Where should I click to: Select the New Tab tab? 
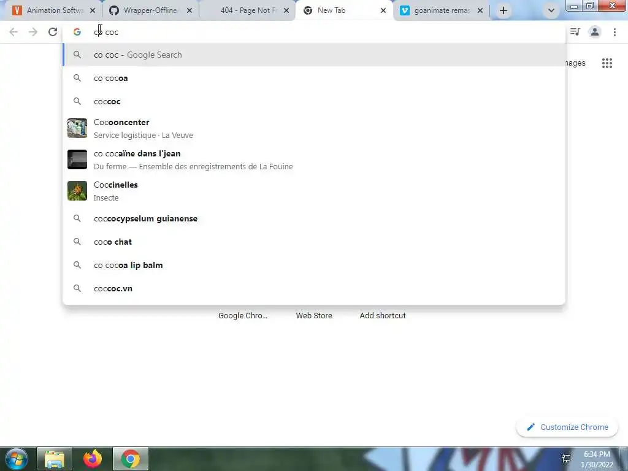[x=345, y=10]
